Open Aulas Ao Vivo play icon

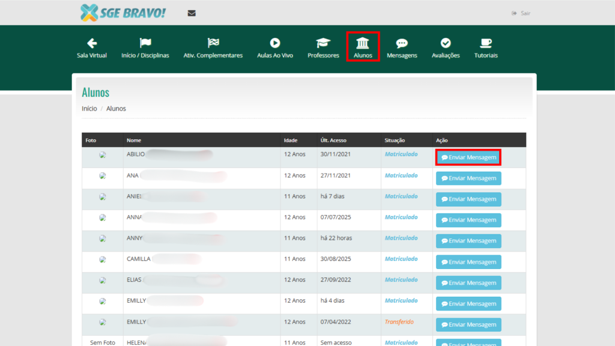coord(275,43)
